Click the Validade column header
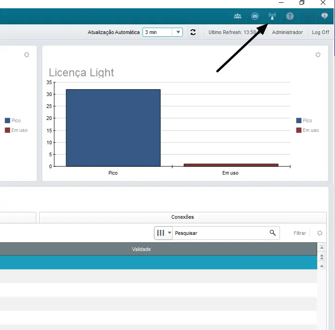 pyautogui.click(x=142, y=249)
